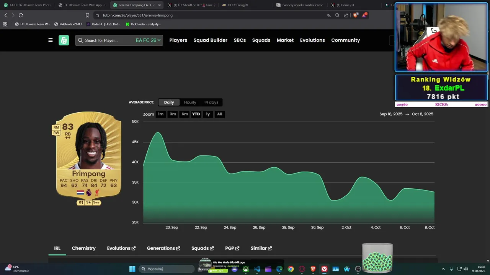Open the Windows Start menu
This screenshot has width=490, height=275.
coord(132,269)
